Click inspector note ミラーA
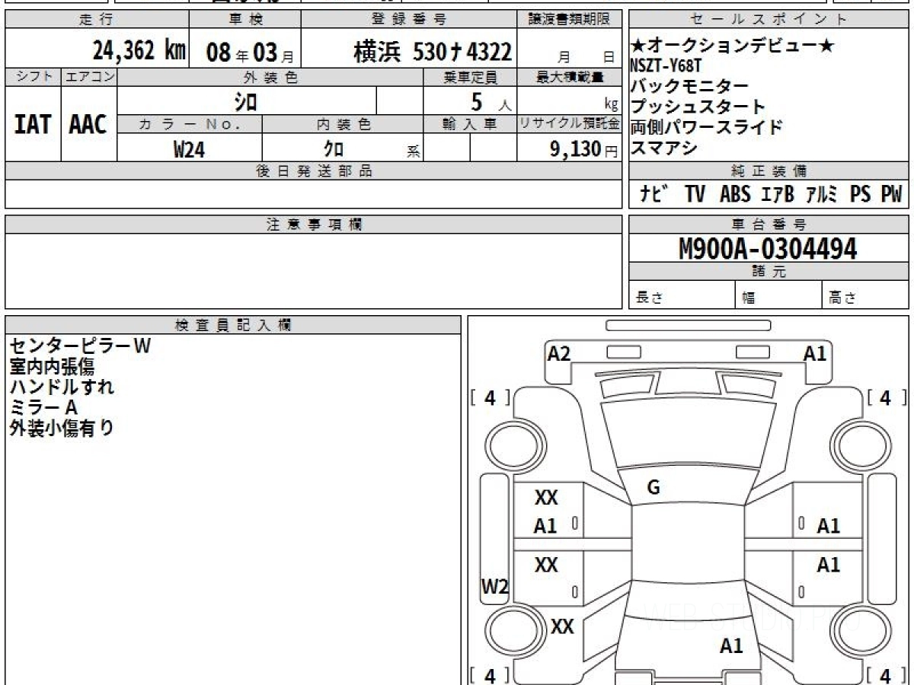The image size is (914, 685). tap(44, 407)
